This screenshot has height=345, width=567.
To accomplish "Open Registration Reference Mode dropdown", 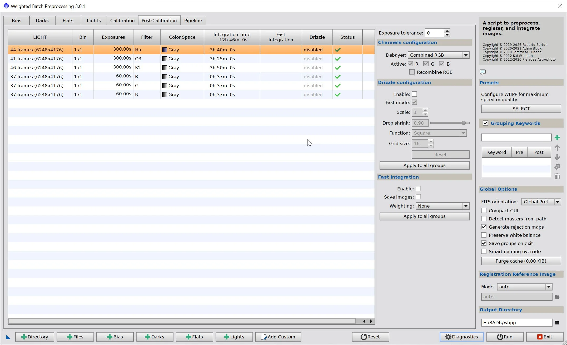I will [524, 287].
